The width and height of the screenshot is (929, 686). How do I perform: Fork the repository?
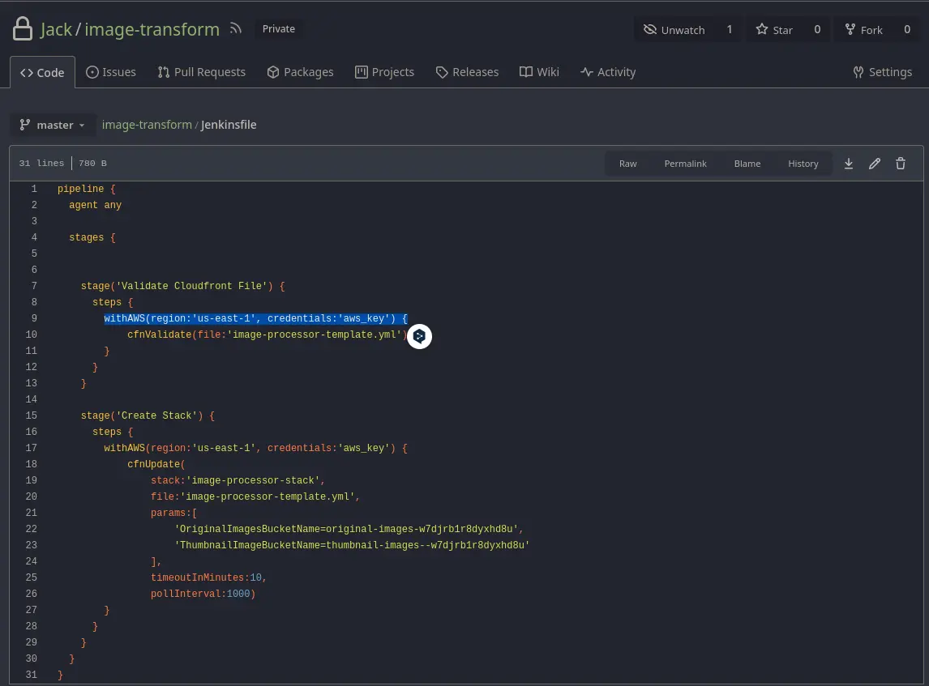point(864,30)
